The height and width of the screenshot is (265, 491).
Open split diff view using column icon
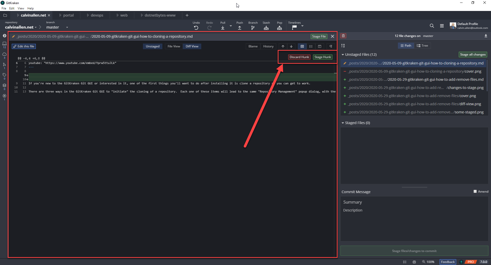320,46
